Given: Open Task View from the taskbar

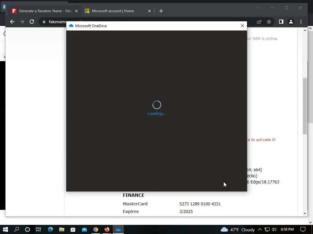Looking at the screenshot, I should [38, 229].
